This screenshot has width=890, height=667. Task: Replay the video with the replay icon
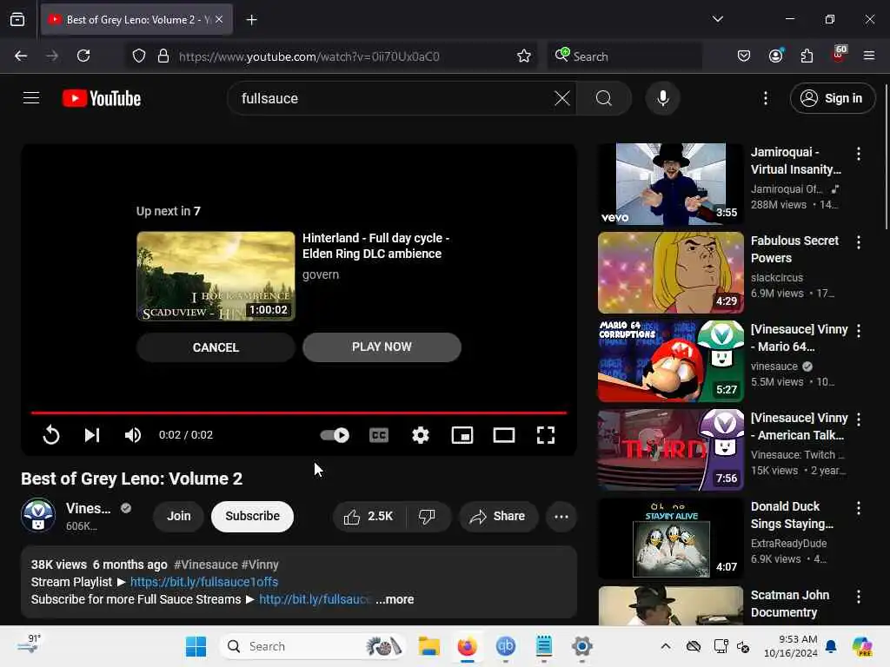click(51, 435)
